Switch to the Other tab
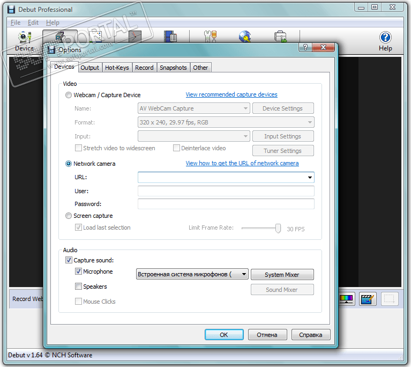This screenshot has width=411, height=367. 200,68
